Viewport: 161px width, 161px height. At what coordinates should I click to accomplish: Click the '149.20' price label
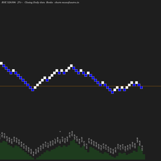[x=75, y=137]
